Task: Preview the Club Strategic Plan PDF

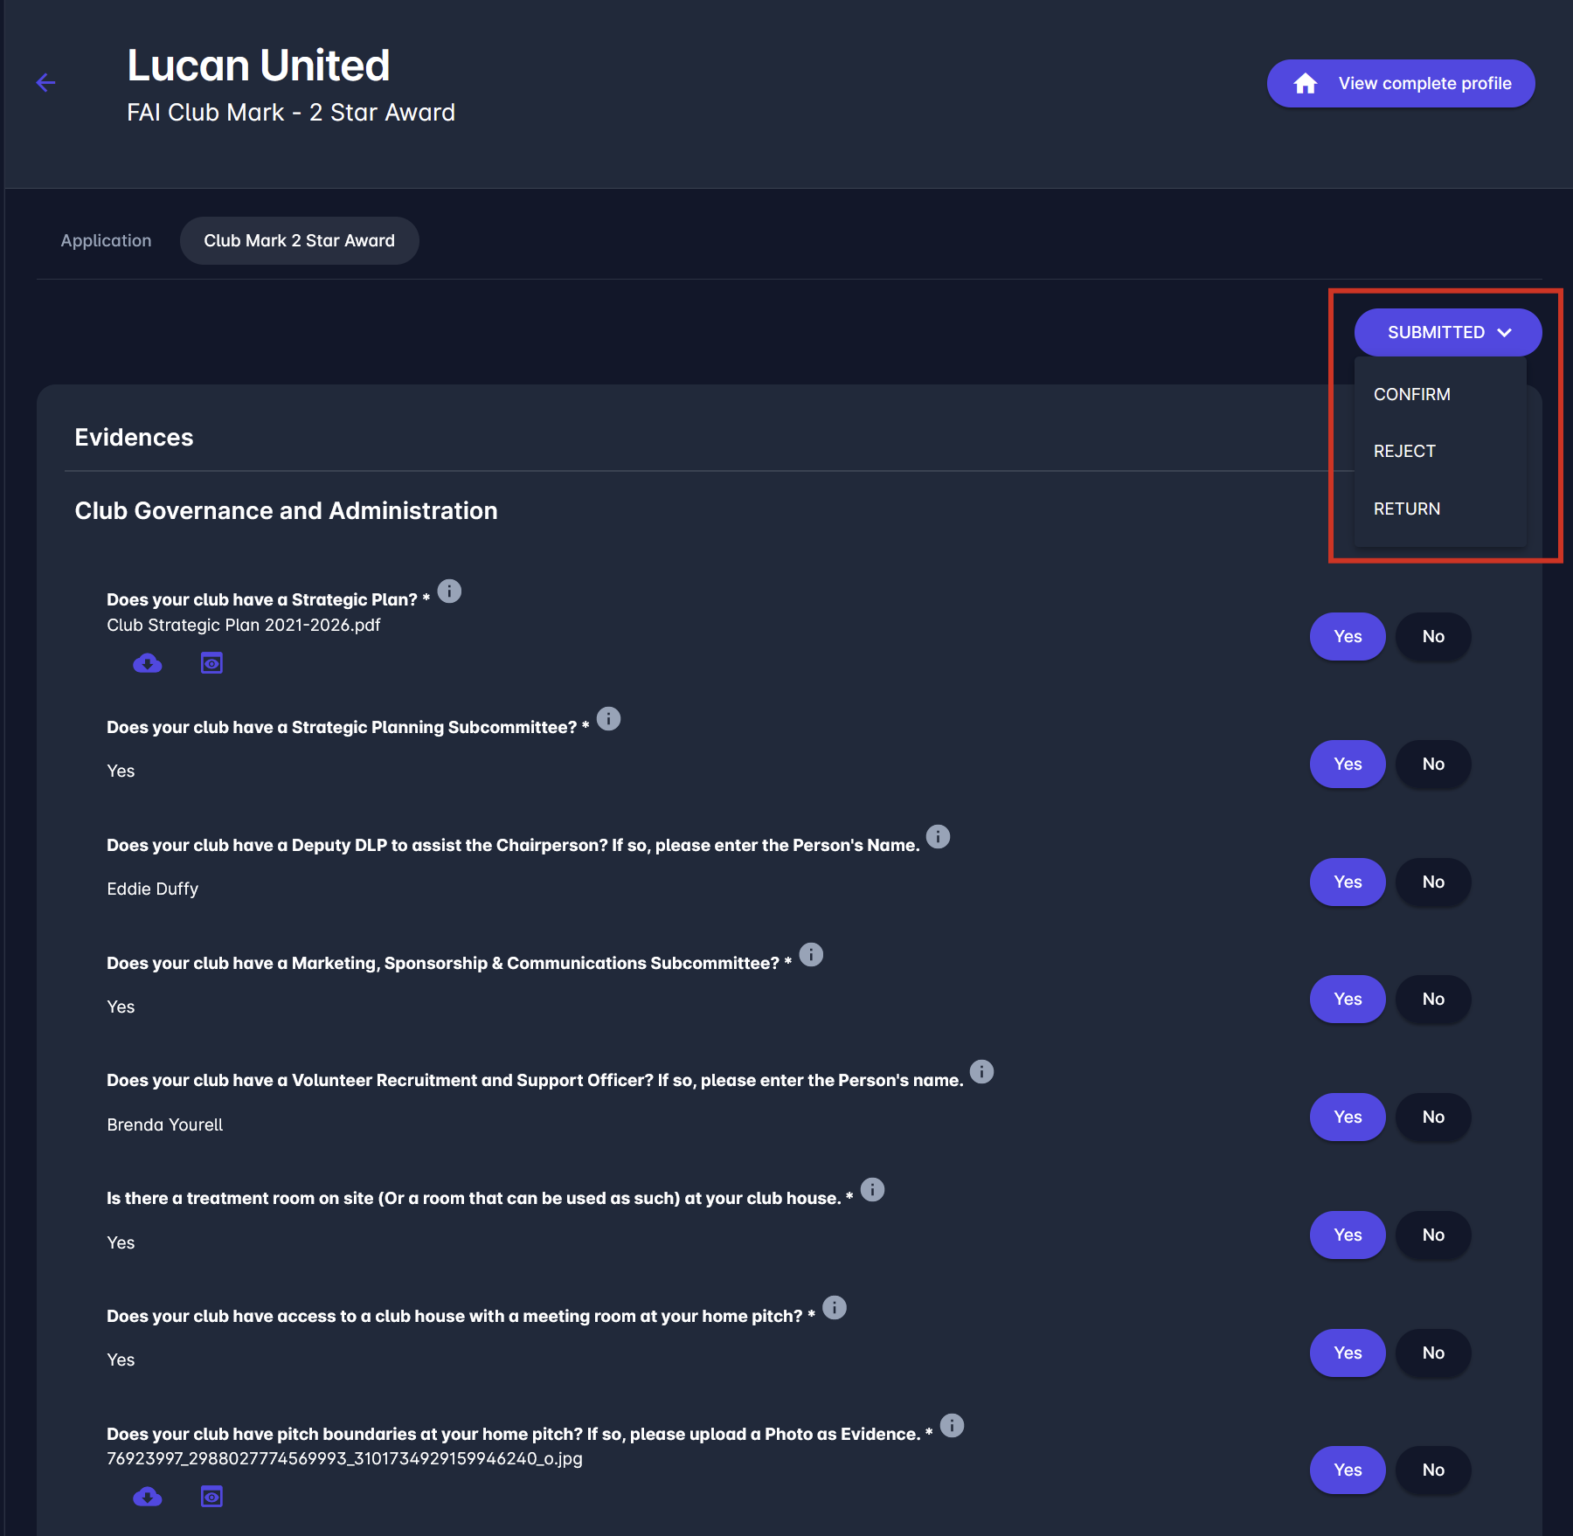Action: 211,664
